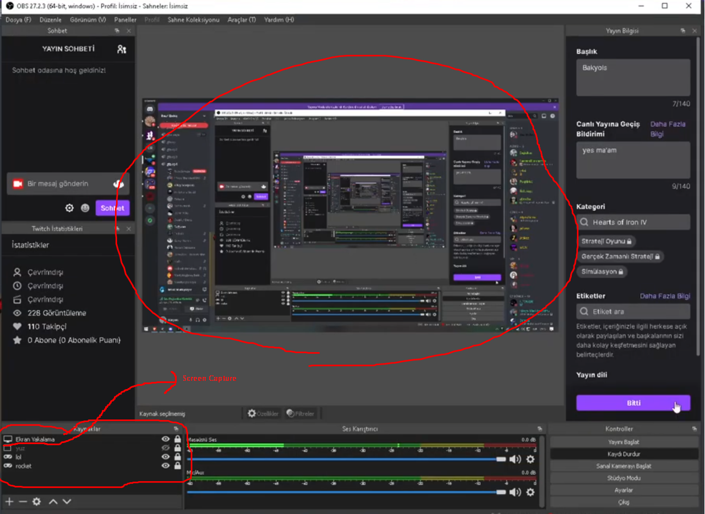Float the Sohbet dock panel
Image resolution: width=705 pixels, height=514 pixels.
(x=117, y=31)
